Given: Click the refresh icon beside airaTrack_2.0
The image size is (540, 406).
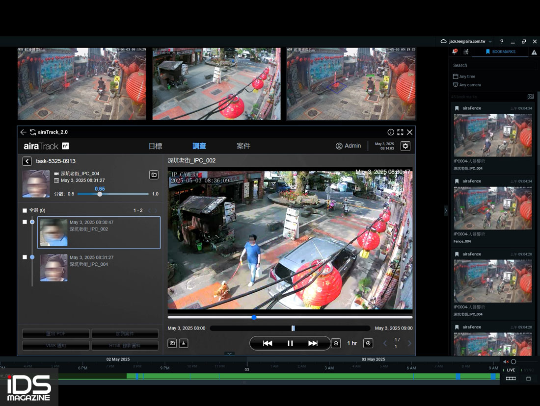Looking at the screenshot, I should coord(33,132).
